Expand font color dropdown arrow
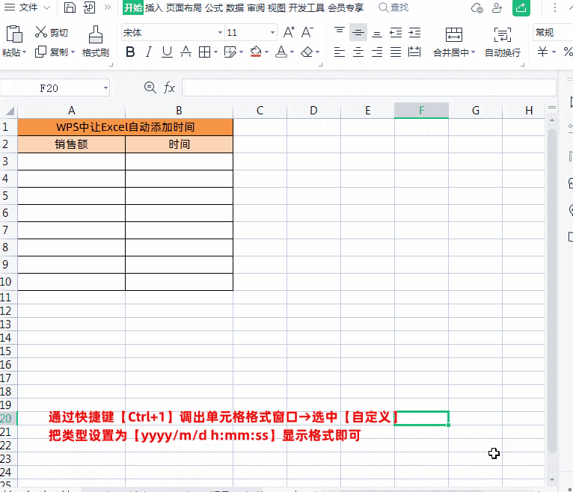 point(292,52)
